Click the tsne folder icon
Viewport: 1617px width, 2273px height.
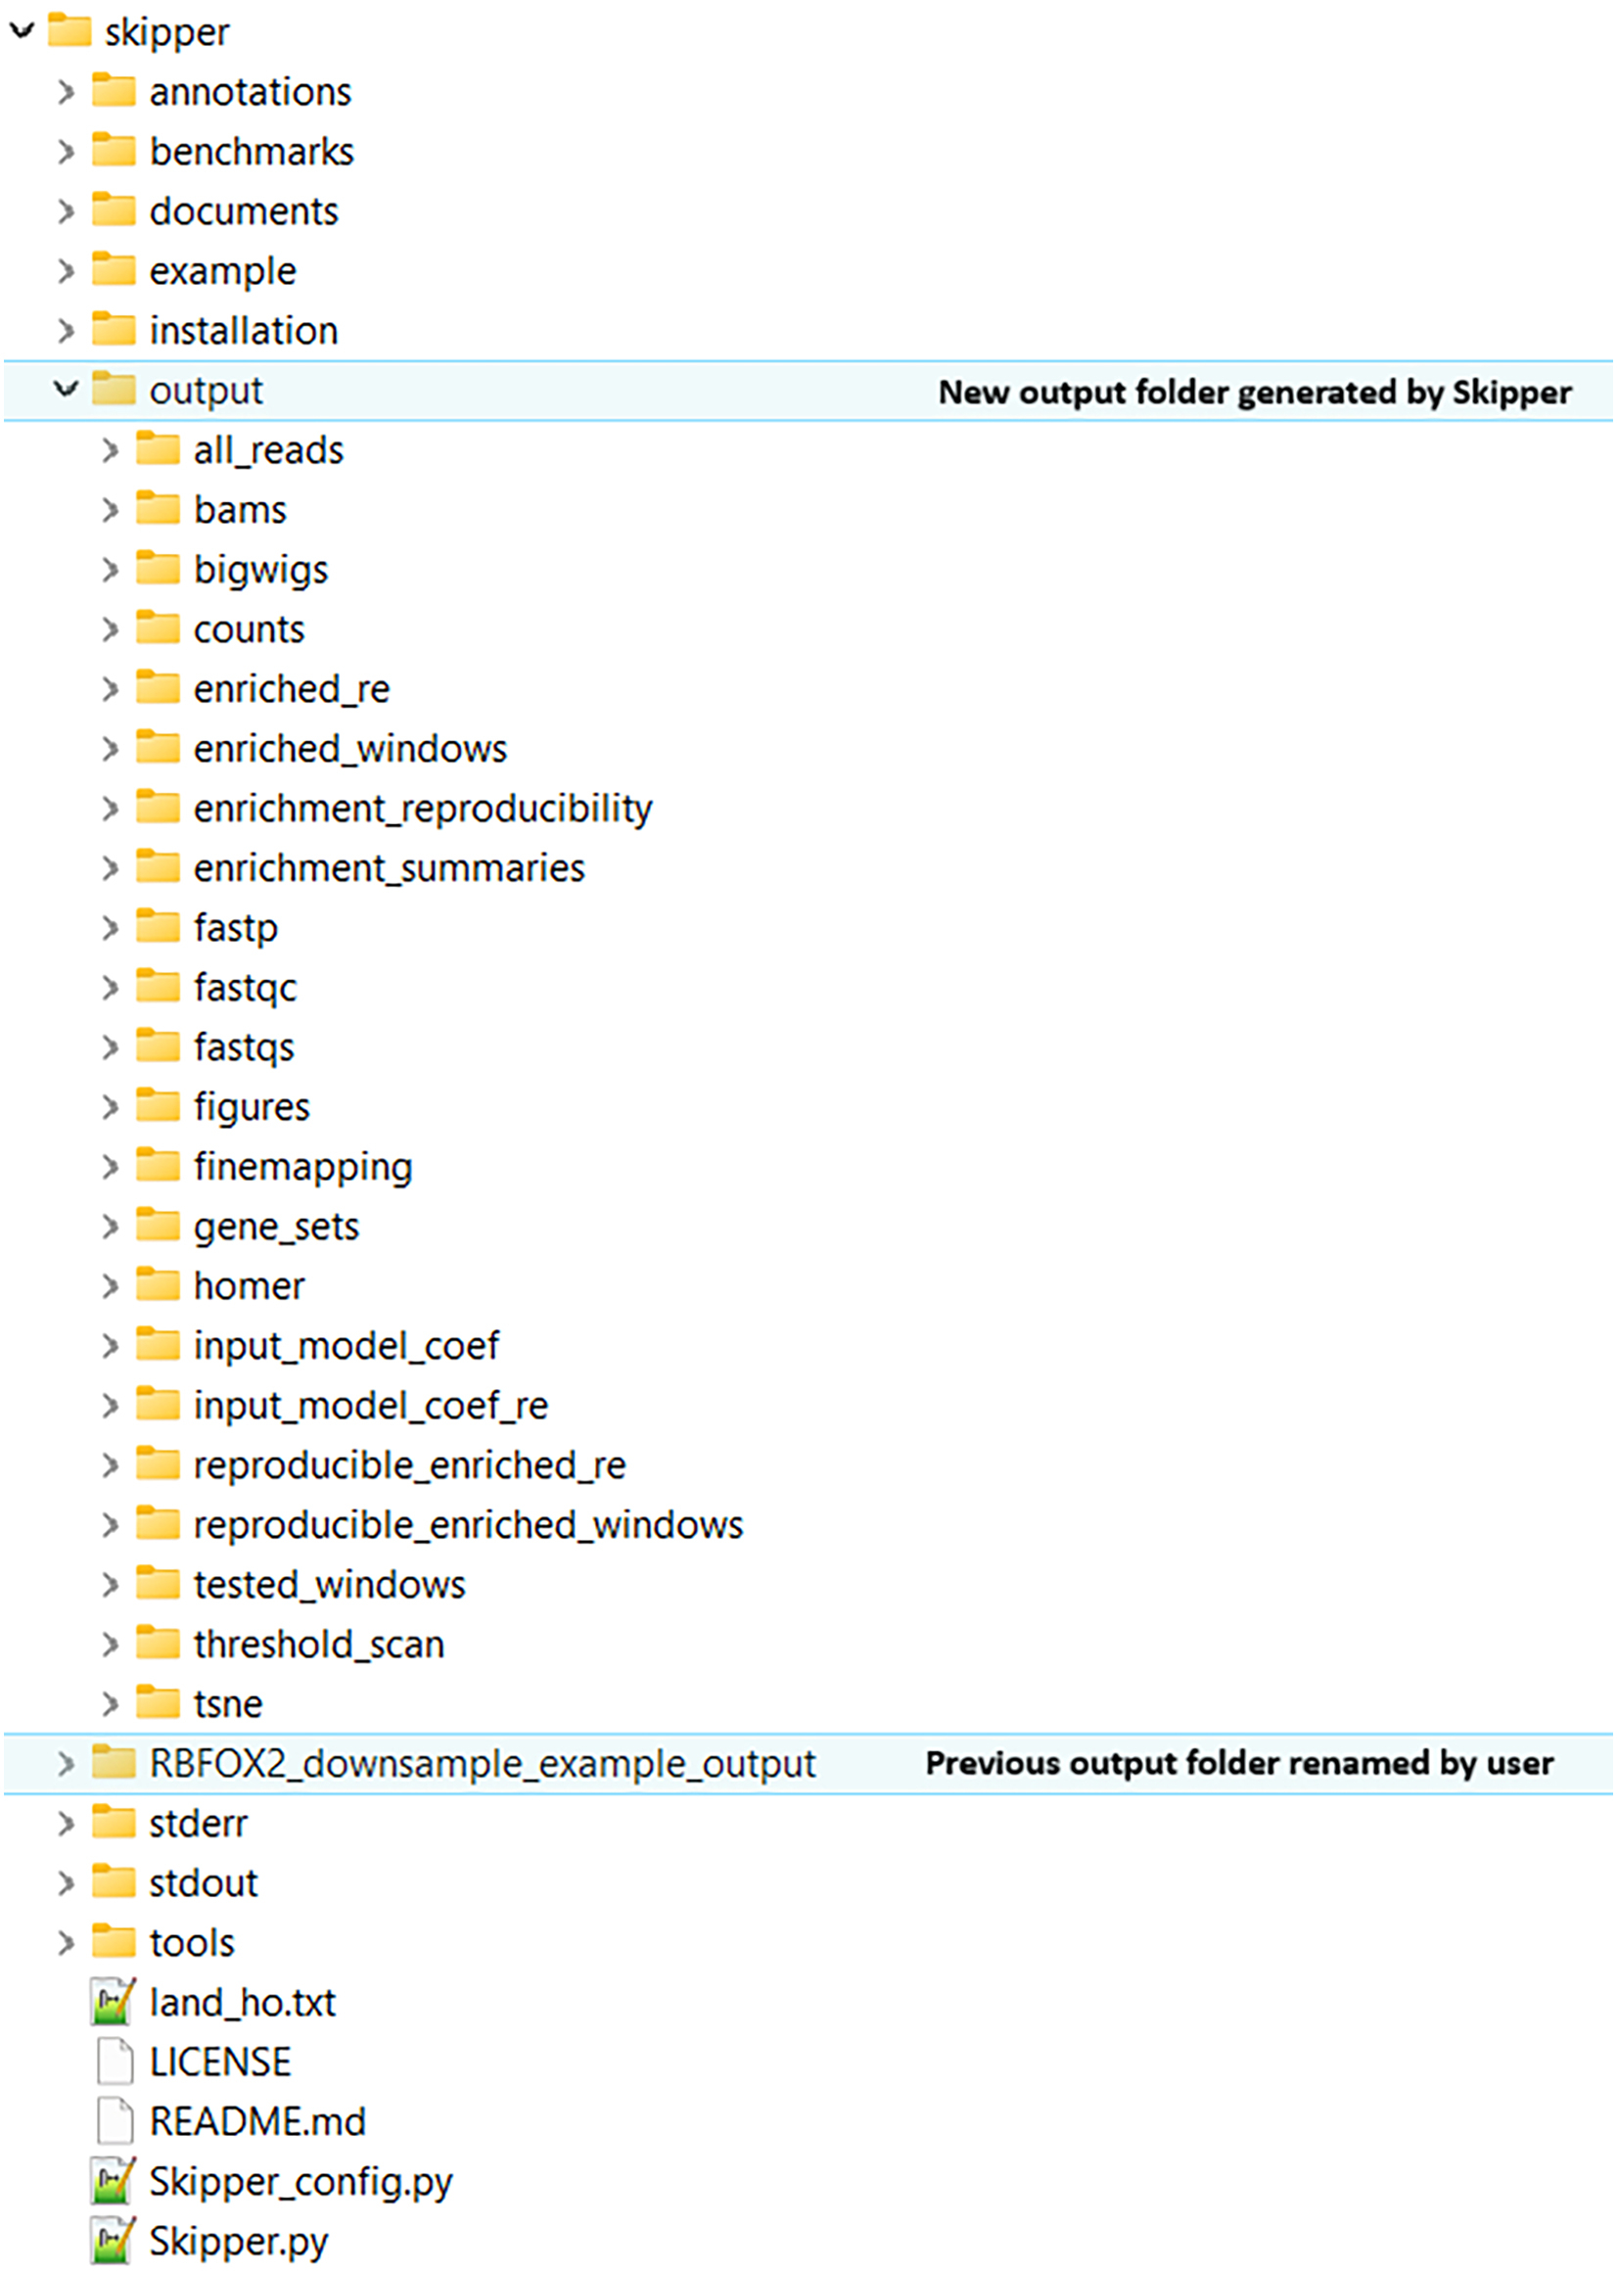(158, 1702)
